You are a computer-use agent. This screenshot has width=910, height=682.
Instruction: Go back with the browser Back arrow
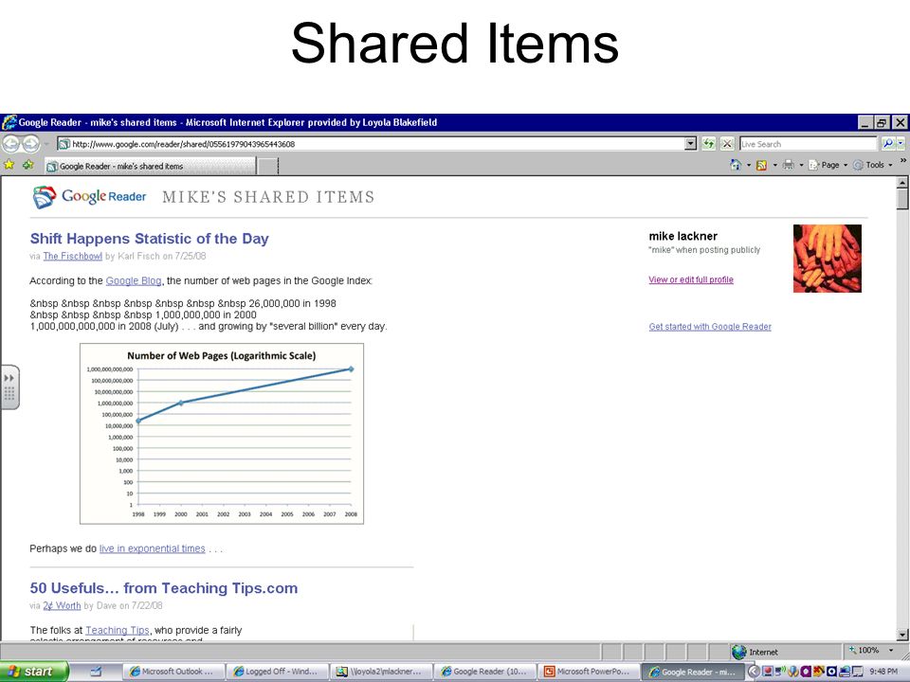(x=11, y=143)
